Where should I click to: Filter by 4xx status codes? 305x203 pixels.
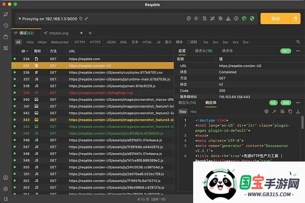click(x=235, y=42)
